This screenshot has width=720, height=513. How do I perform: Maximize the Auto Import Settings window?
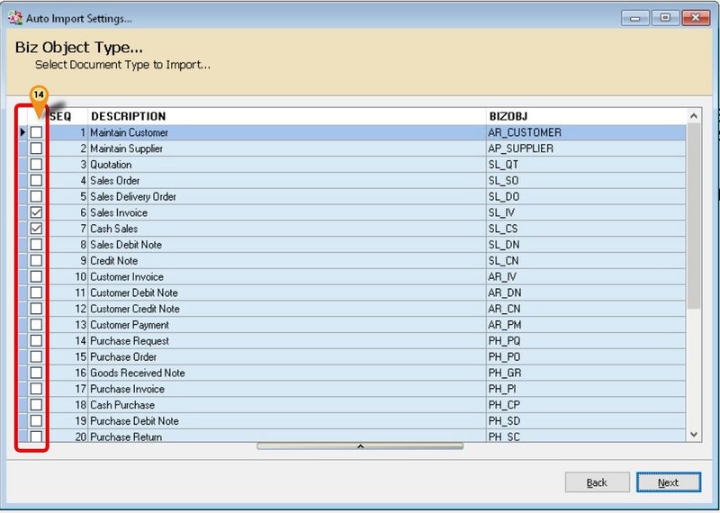pyautogui.click(x=666, y=17)
